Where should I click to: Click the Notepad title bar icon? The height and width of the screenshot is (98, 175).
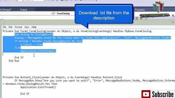click(4, 22)
